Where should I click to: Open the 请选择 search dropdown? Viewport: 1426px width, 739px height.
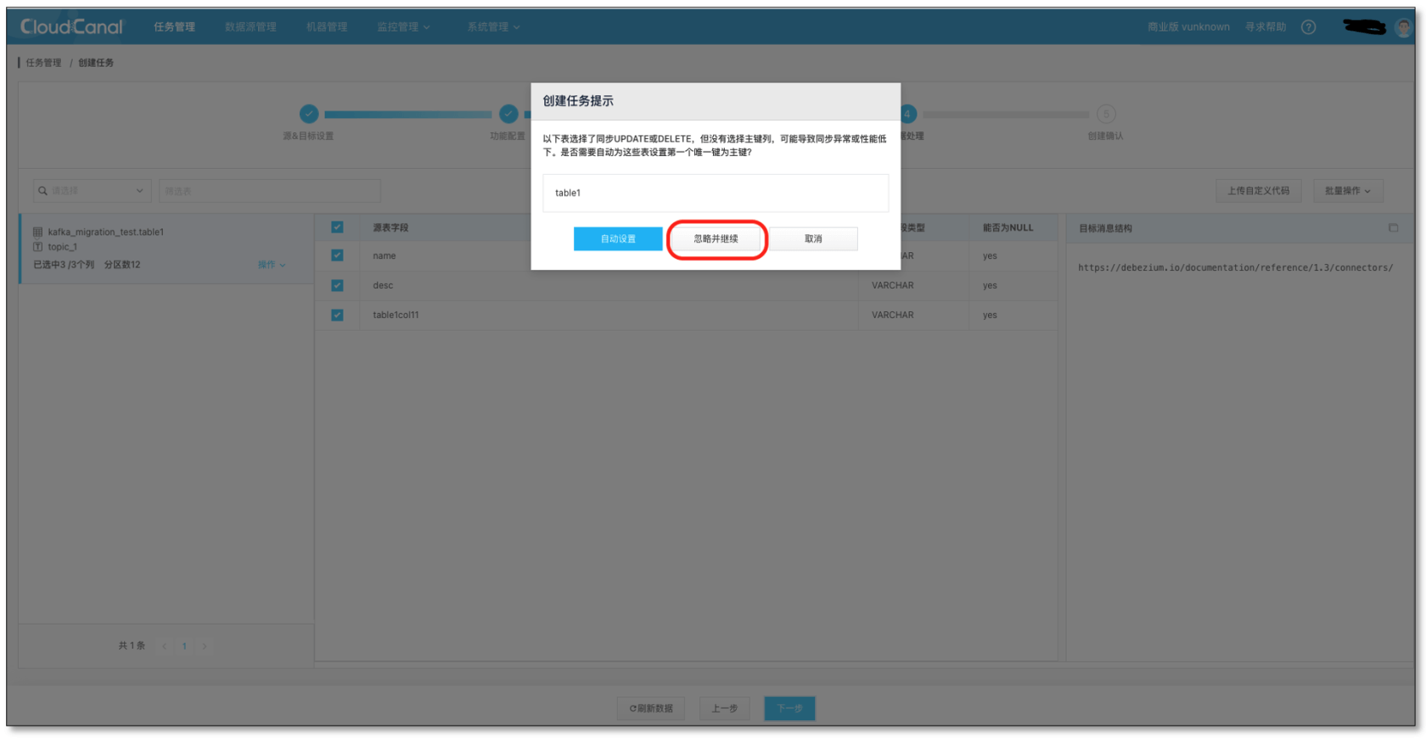coord(92,191)
